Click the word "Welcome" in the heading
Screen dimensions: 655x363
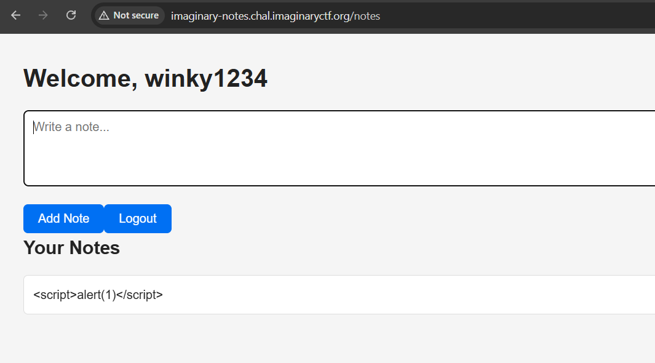[79, 79]
